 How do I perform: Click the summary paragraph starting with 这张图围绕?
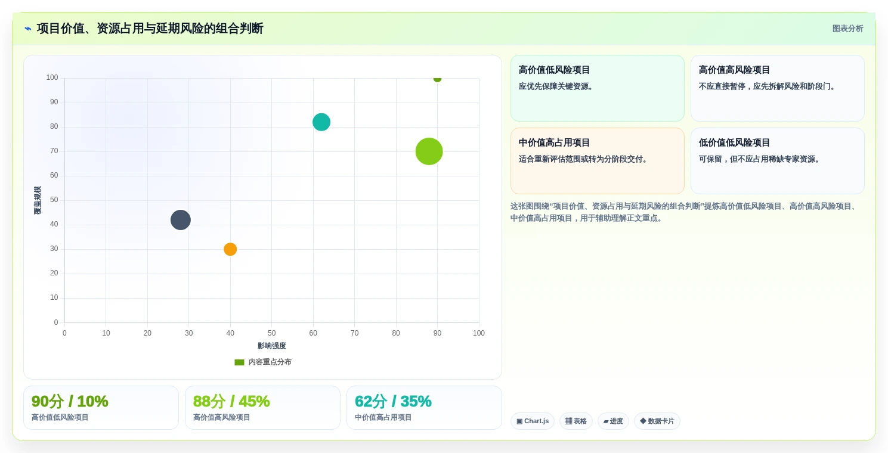point(685,212)
